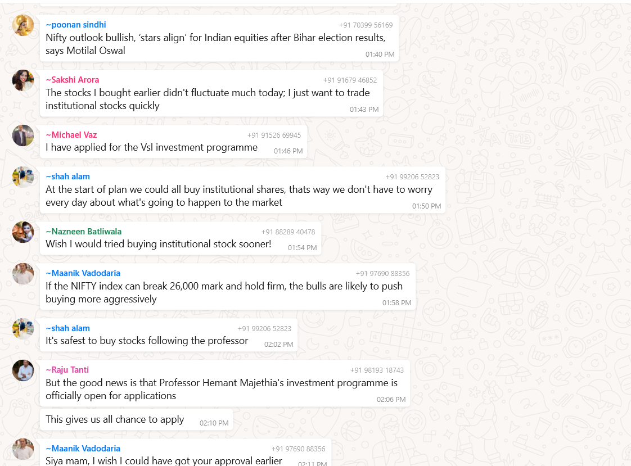Click the "This gives us all chance to apply" message
This screenshot has height=466, width=631.
pyautogui.click(x=115, y=419)
